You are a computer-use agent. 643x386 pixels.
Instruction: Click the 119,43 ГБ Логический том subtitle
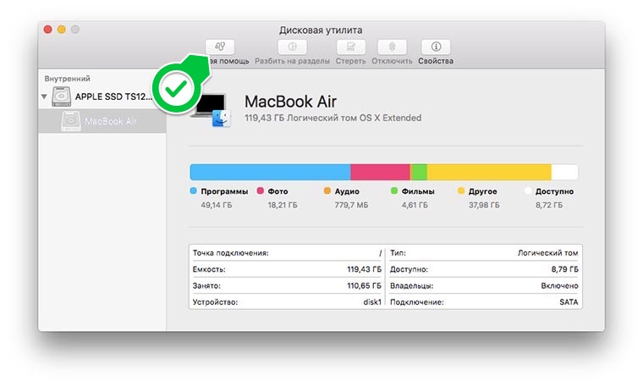(x=333, y=118)
